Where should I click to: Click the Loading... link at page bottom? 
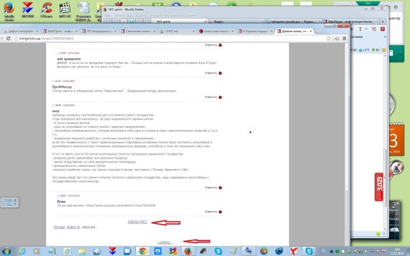click(x=165, y=243)
